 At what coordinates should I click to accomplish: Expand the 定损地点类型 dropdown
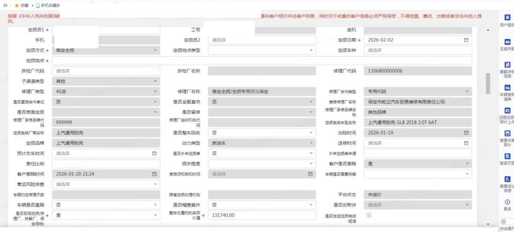pyautogui.click(x=262, y=51)
